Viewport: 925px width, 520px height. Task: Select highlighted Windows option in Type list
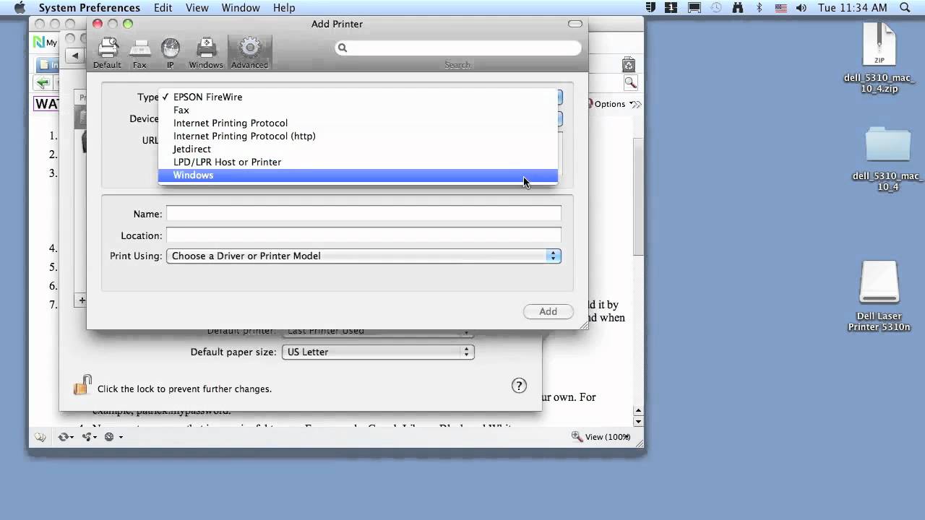click(358, 175)
